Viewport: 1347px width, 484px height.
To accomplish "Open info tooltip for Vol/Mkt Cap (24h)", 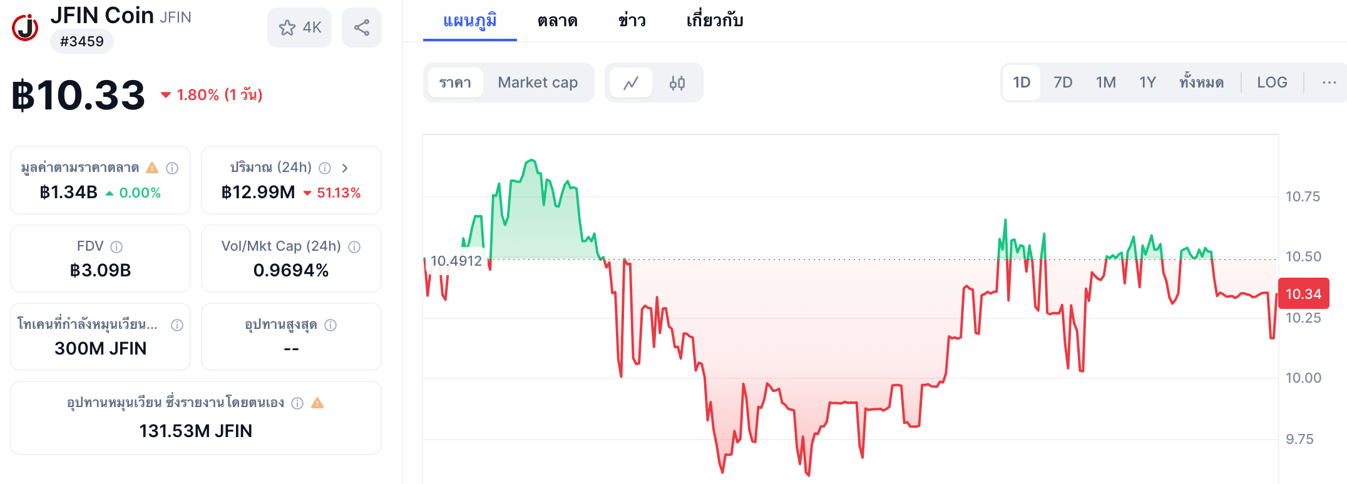I will pyautogui.click(x=354, y=246).
